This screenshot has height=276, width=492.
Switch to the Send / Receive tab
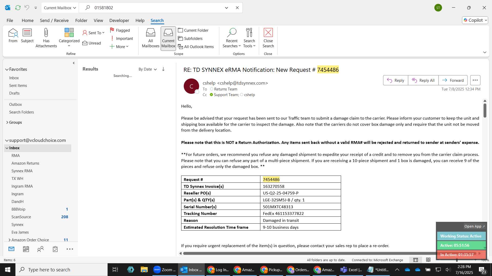[x=54, y=20]
